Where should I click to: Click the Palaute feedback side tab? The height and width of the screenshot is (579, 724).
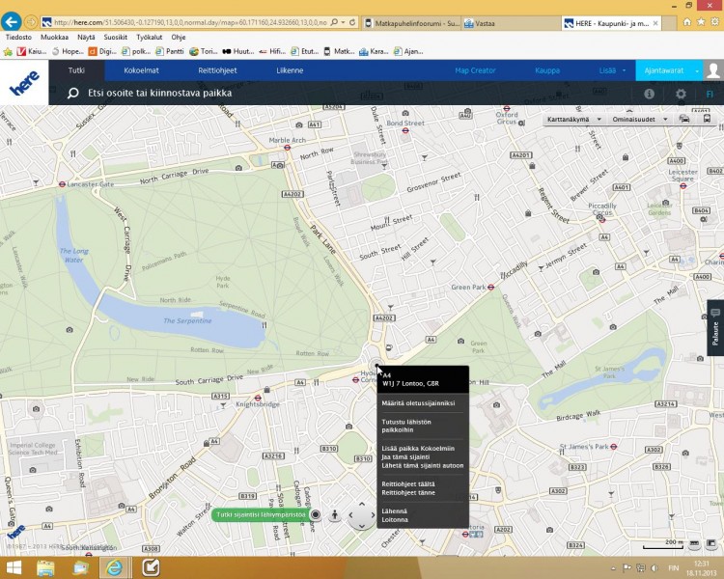[715, 329]
